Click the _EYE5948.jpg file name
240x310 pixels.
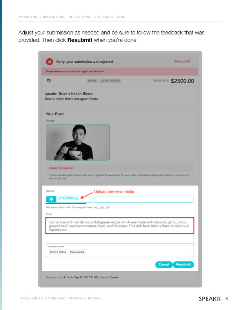[68, 198]
